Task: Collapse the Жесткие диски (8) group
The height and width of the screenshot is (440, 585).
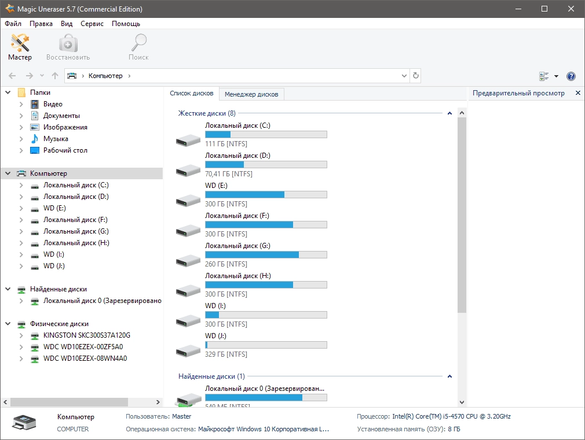Action: [449, 113]
